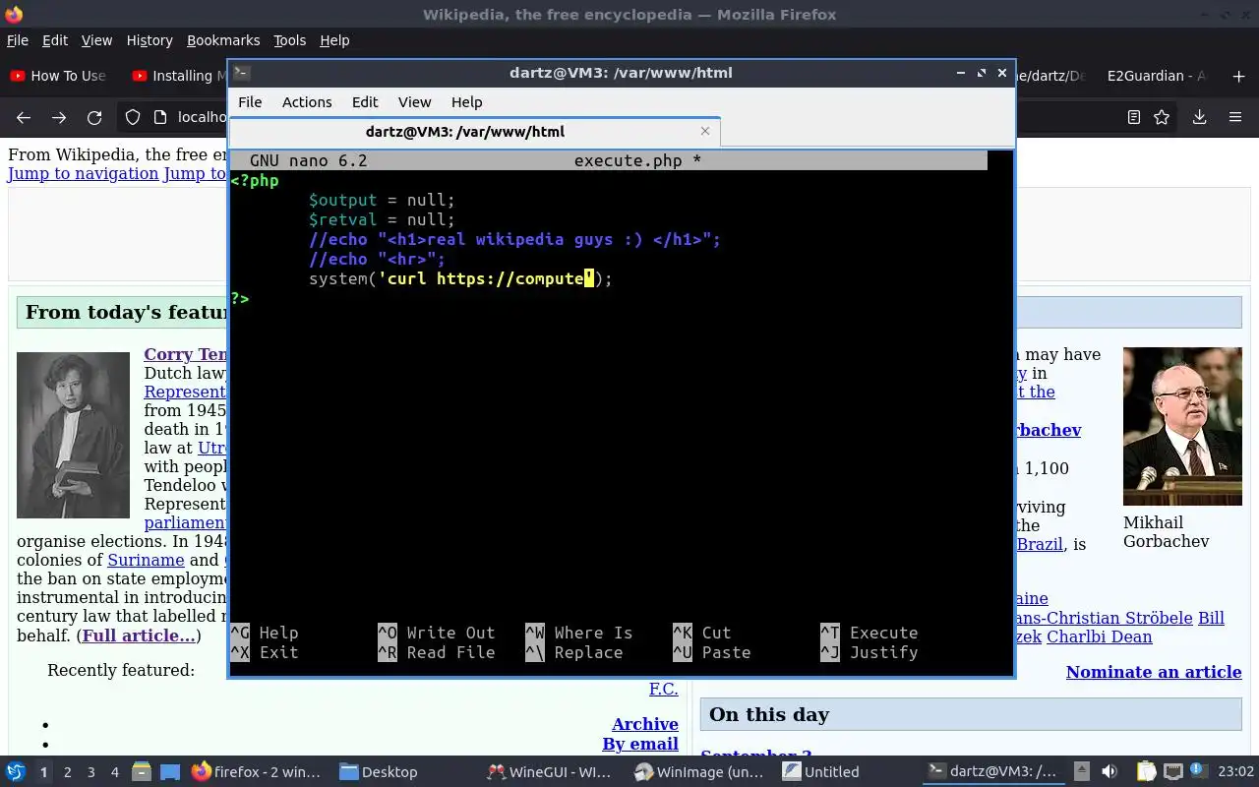Screen dimensions: 1259x787
Task: Open the Firefox downloads panel
Action: 1199,117
